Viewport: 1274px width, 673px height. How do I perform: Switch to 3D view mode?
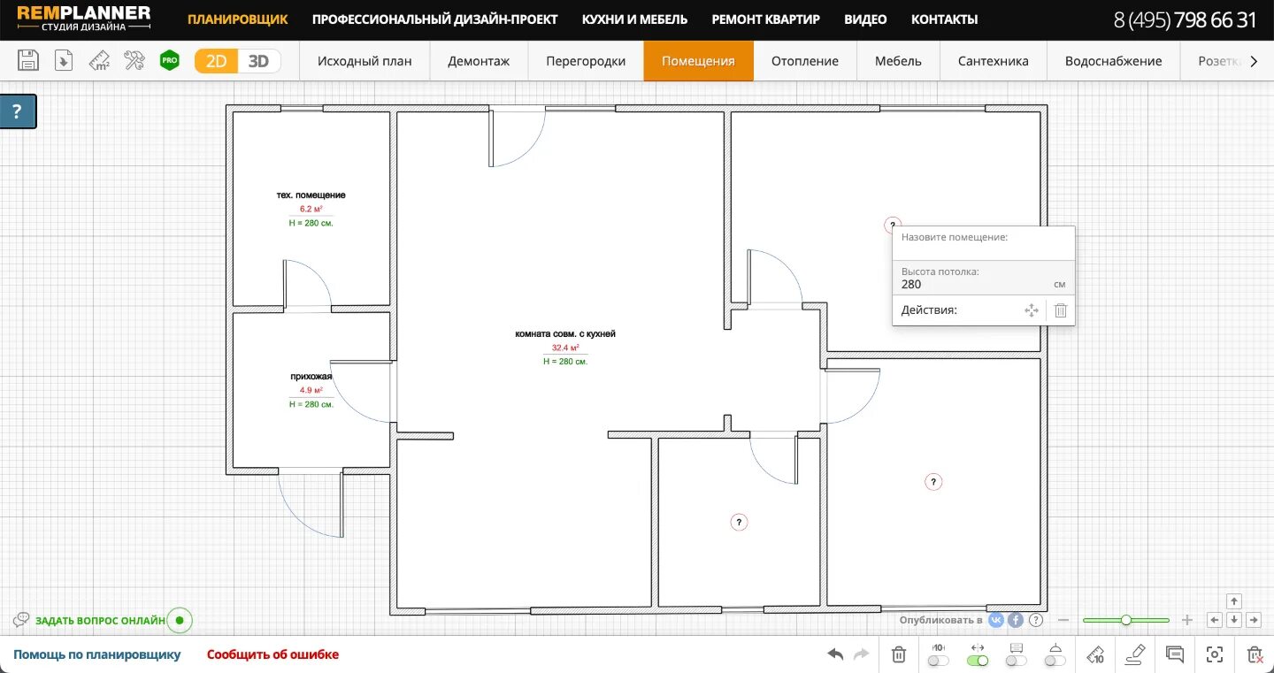click(x=257, y=60)
